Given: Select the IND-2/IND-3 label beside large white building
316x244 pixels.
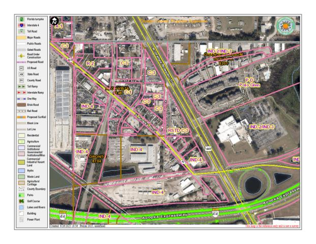Looking at the screenshot, I should 262,127.
